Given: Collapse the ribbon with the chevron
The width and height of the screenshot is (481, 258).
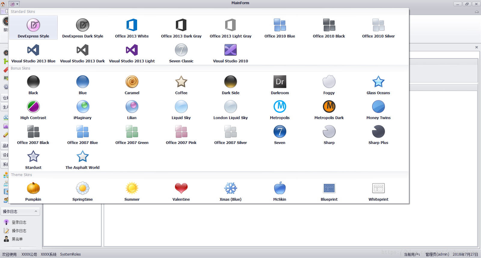Looking at the screenshot, I should [477, 12].
